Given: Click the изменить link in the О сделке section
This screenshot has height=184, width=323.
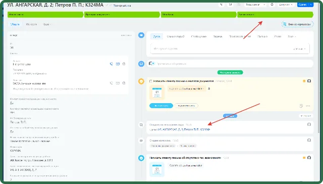Looking at the screenshot, I should tap(126, 35).
